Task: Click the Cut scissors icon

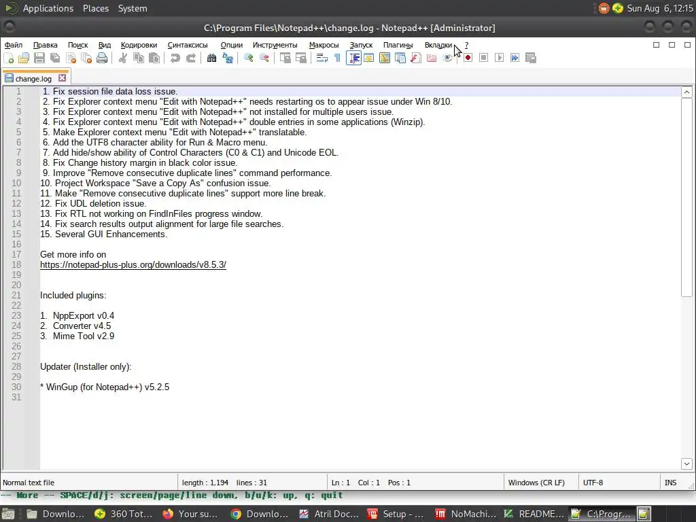Action: point(123,58)
